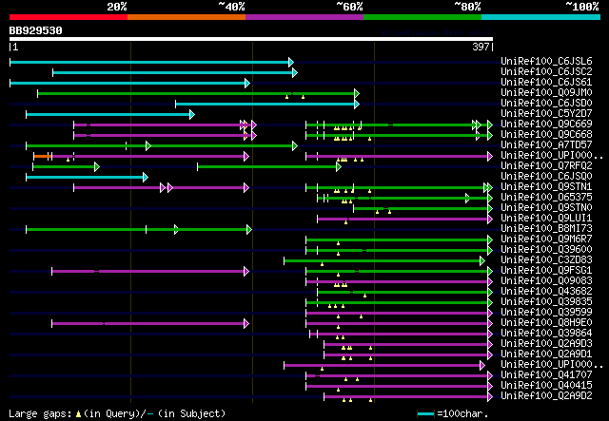The width and height of the screenshot is (609, 421).
Task: Click the UniRef100_C6JS61 hit label
Action: [546, 82]
